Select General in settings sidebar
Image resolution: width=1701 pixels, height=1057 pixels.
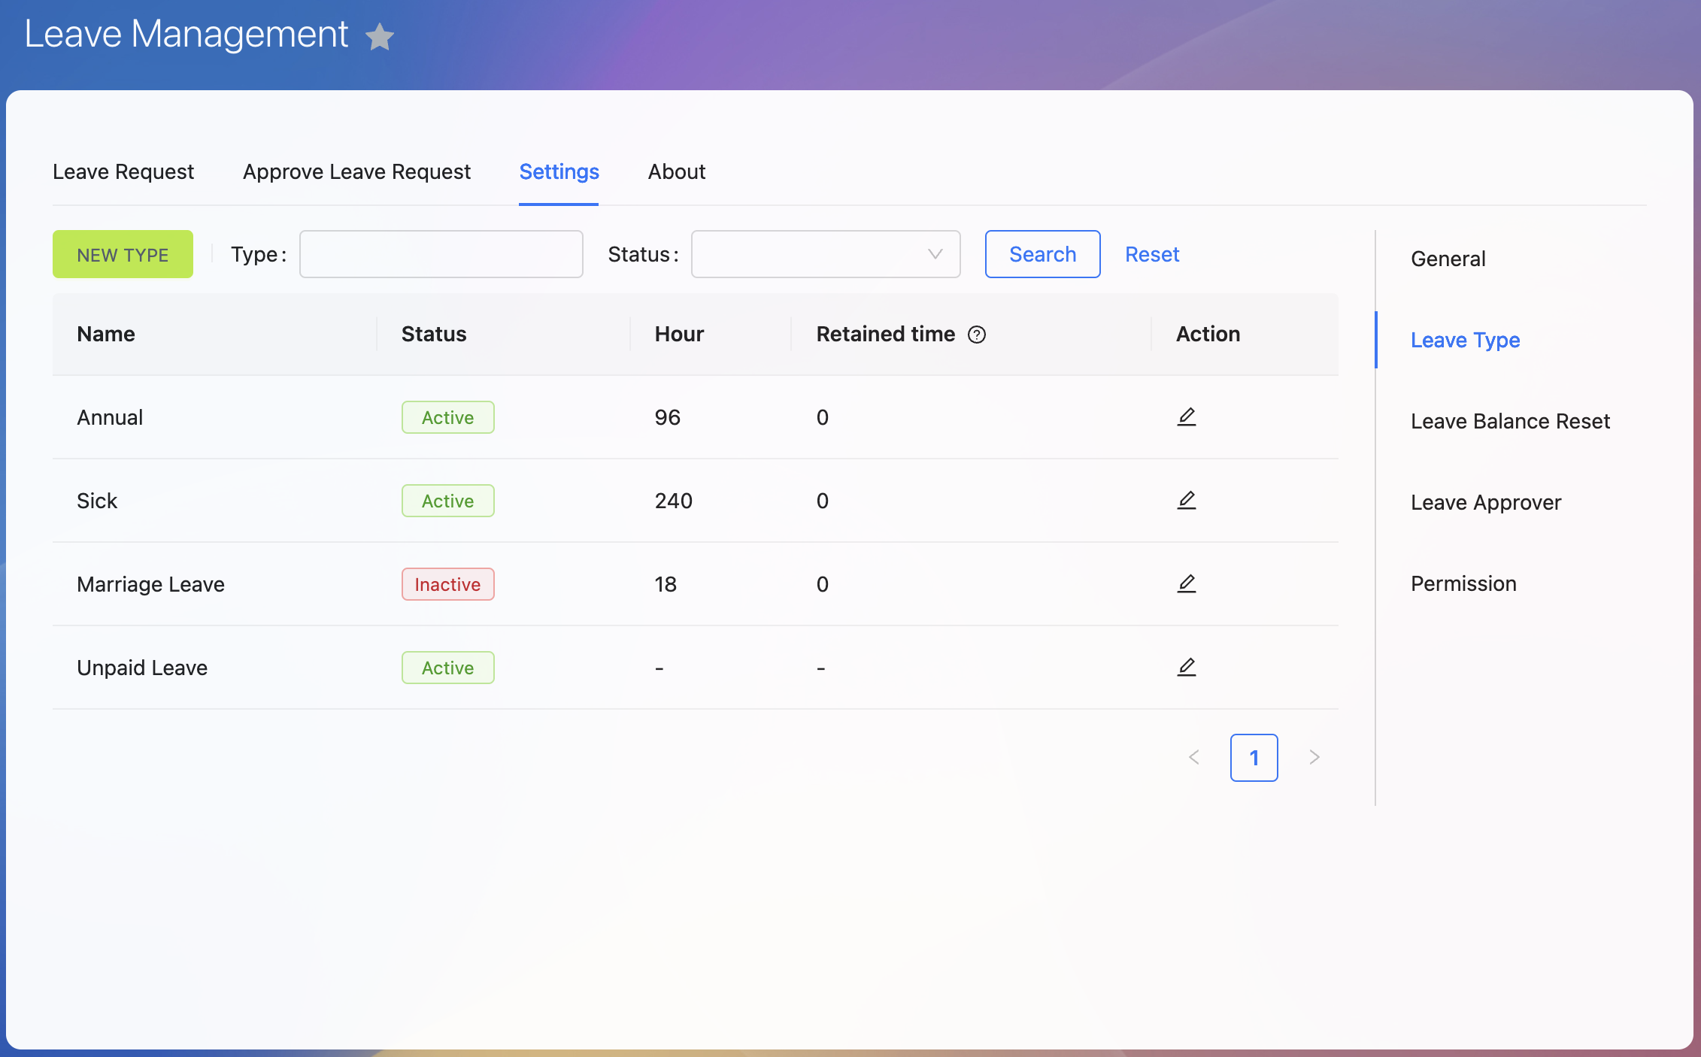(x=1448, y=259)
